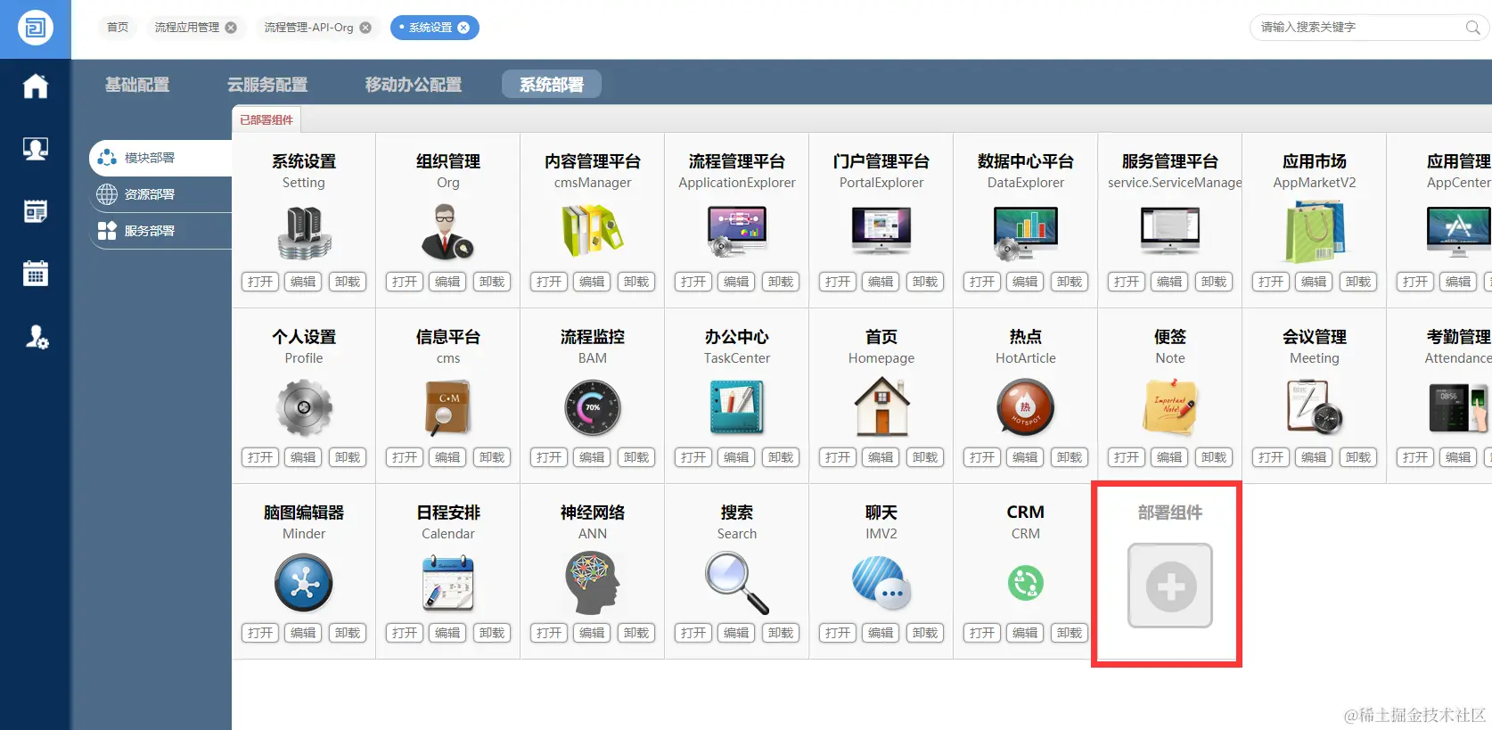Screen dimensions: 1492x730
Task: Open the user monitor icon in sidebar
Action: click(x=36, y=149)
